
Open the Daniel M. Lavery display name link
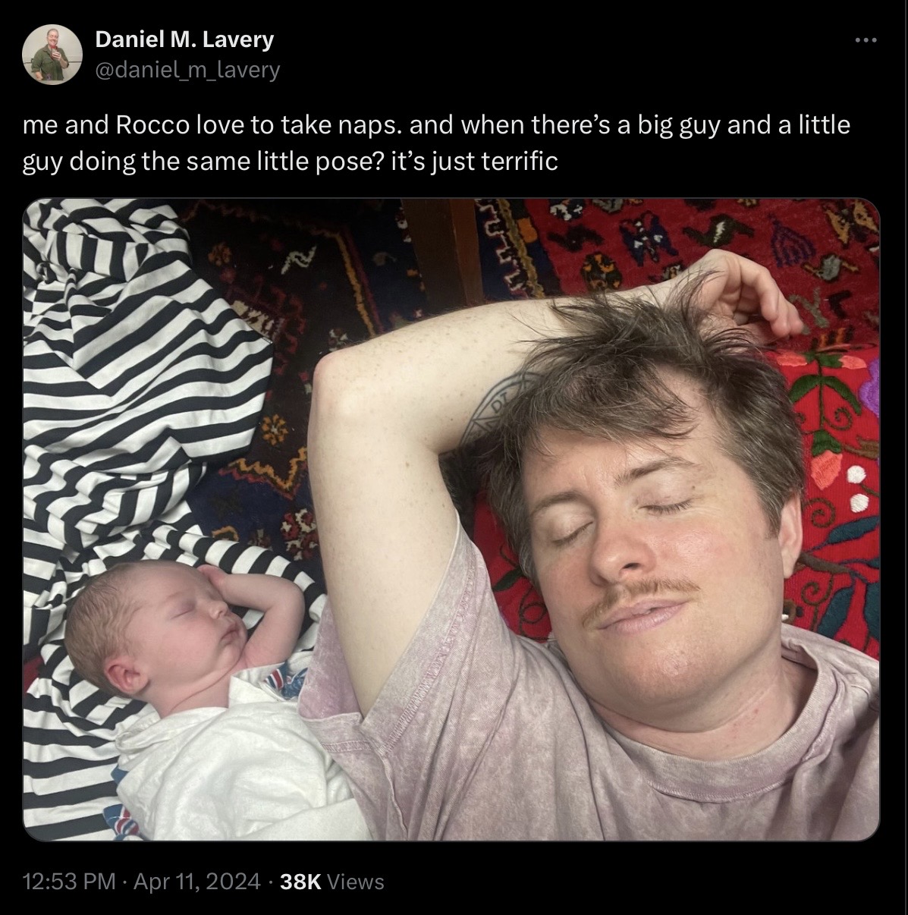[184, 39]
